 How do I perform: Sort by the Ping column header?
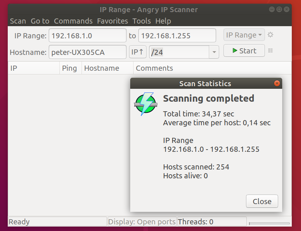[71, 68]
